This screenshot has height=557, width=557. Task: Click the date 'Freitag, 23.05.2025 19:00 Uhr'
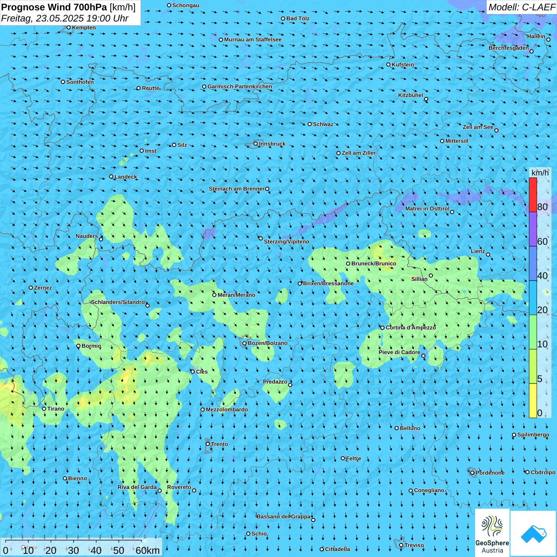pyautogui.click(x=65, y=18)
